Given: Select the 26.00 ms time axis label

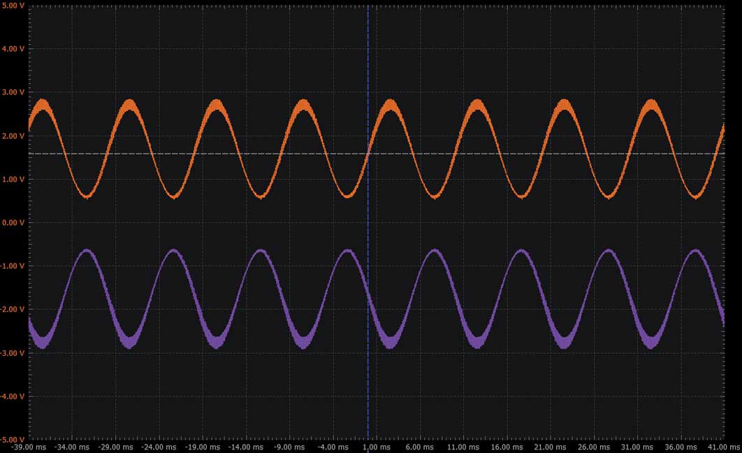Looking at the screenshot, I should (x=594, y=447).
